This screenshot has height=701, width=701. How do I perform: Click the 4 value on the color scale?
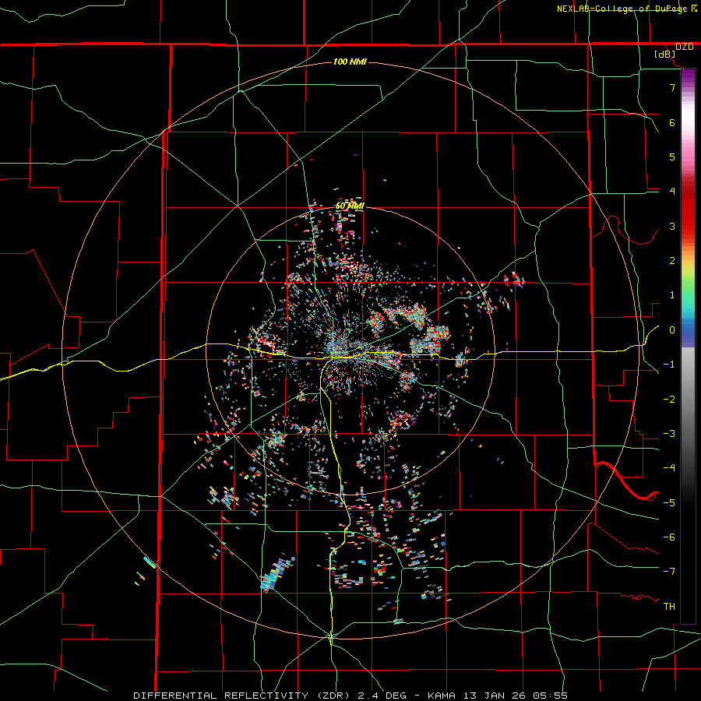[x=672, y=192]
